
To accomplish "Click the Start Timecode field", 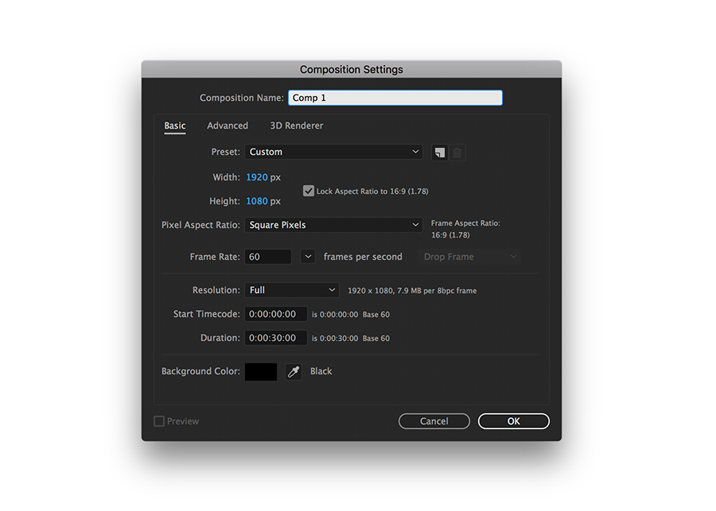I will click(x=276, y=314).
